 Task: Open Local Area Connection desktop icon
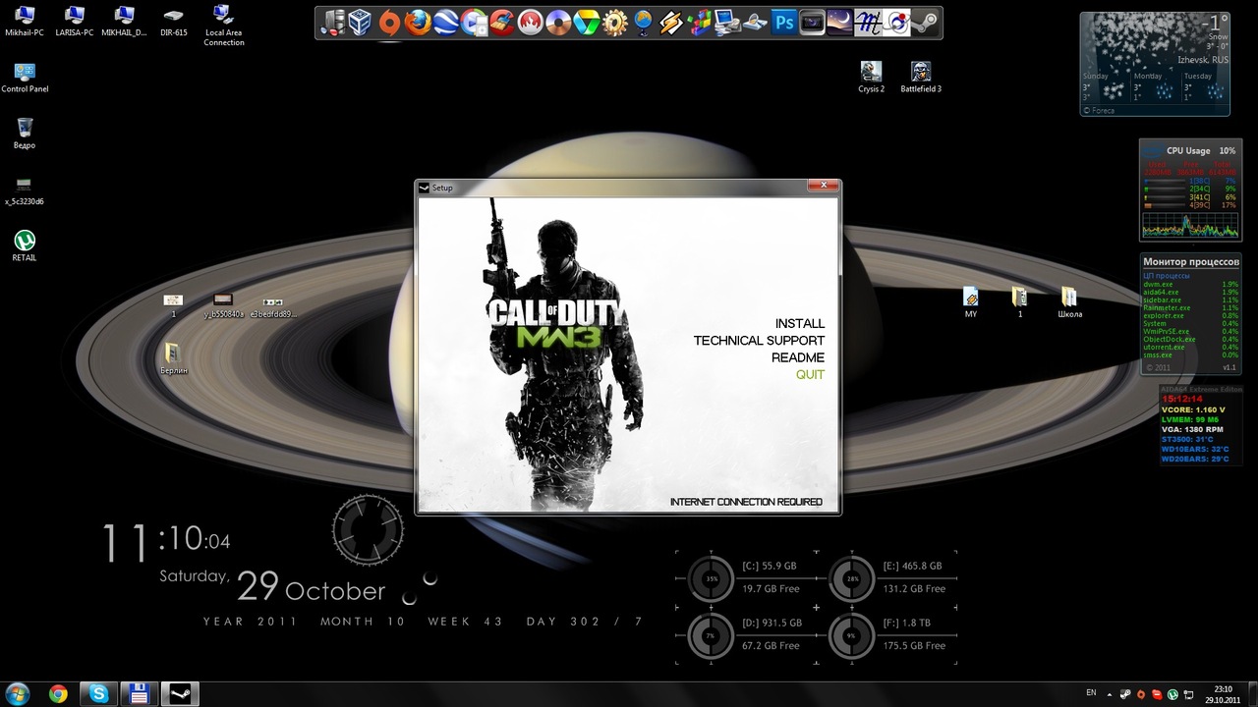223,26
